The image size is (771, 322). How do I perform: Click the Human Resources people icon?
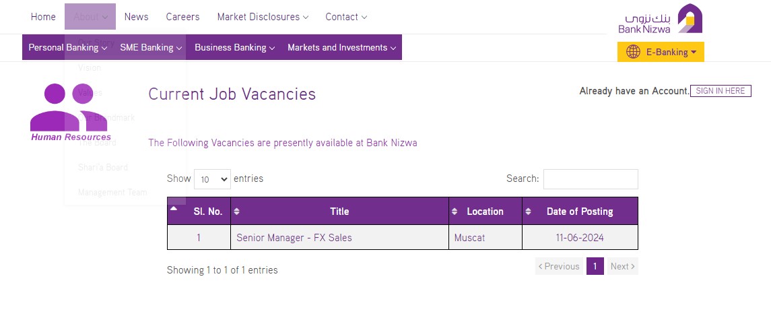(x=69, y=106)
